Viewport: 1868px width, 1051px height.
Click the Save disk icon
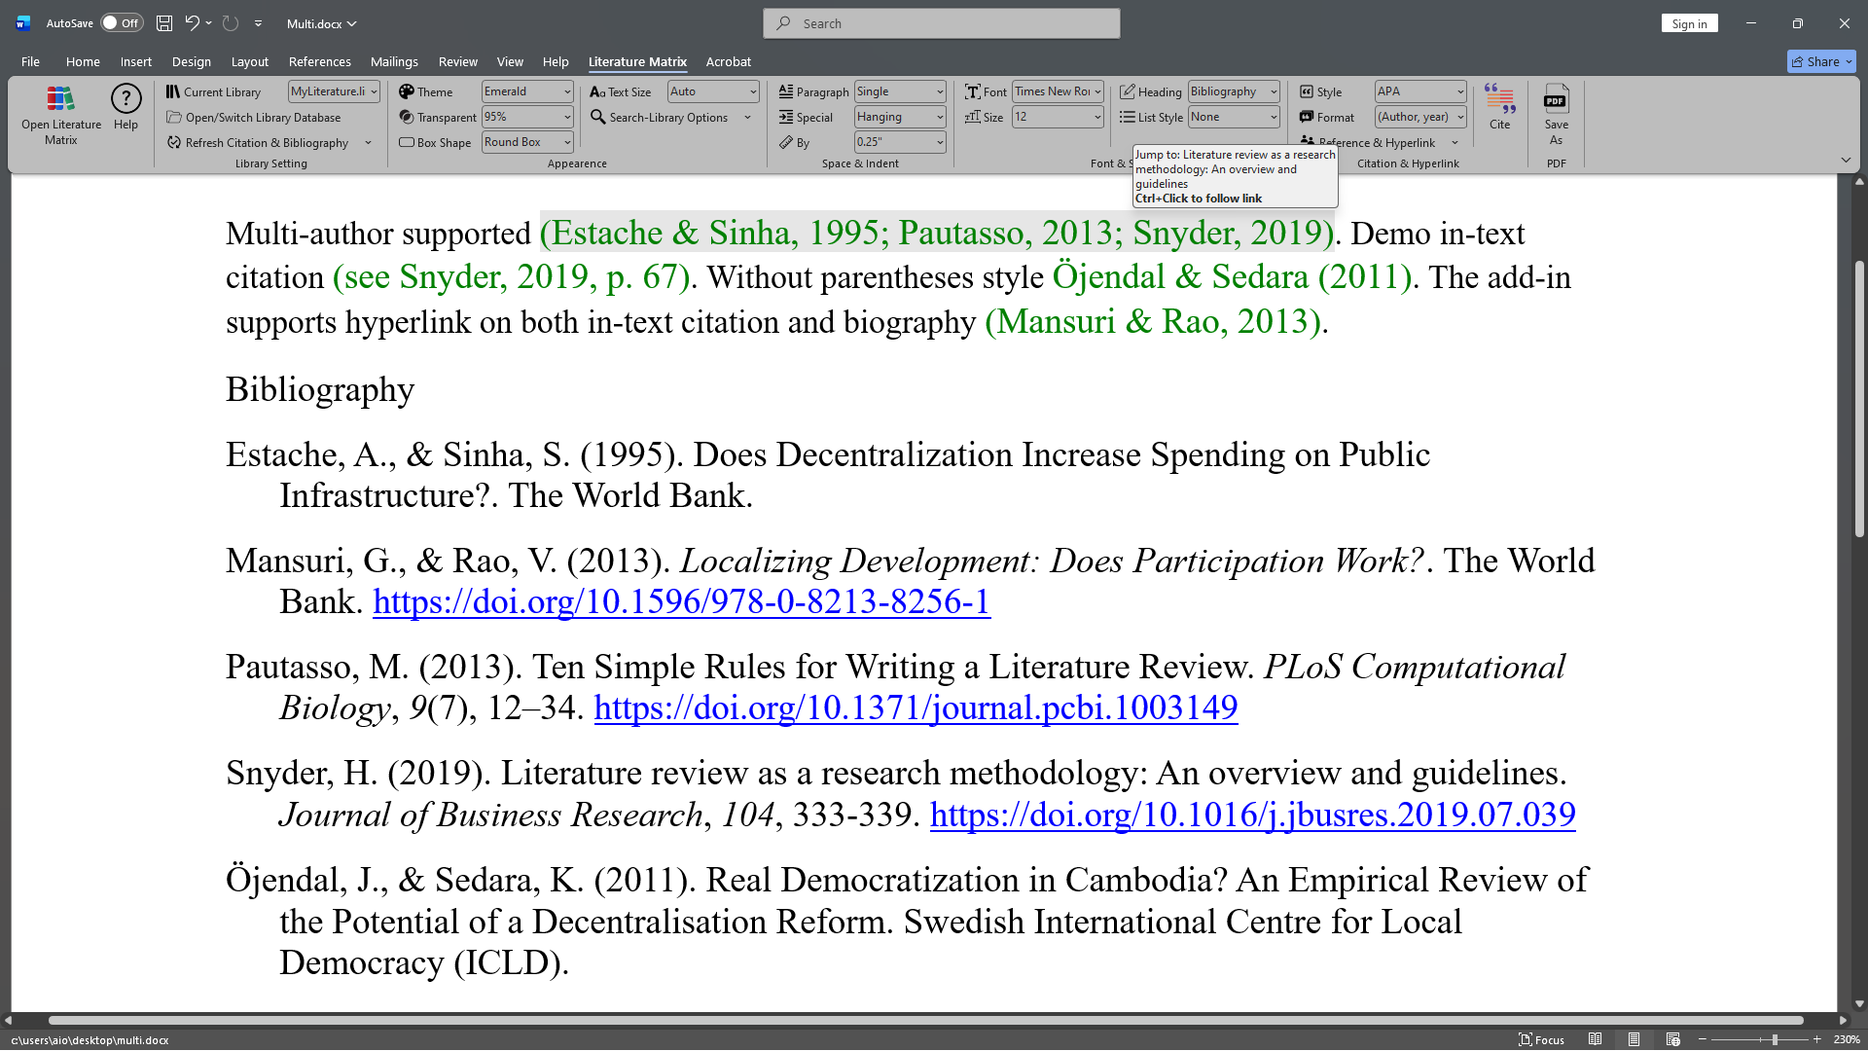pos(164,23)
